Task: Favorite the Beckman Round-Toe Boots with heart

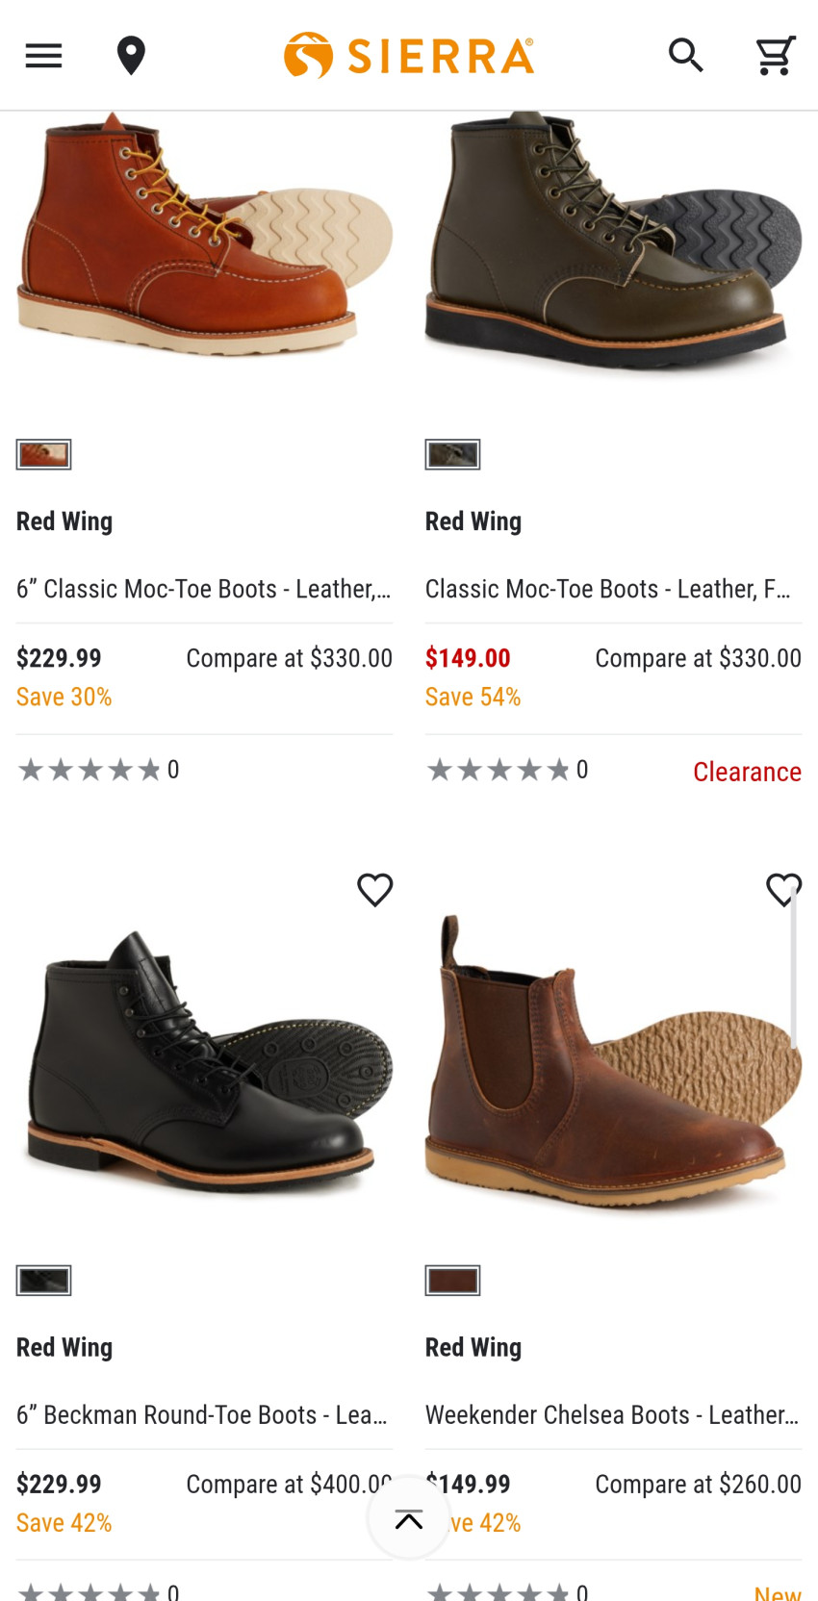Action: 375,890
